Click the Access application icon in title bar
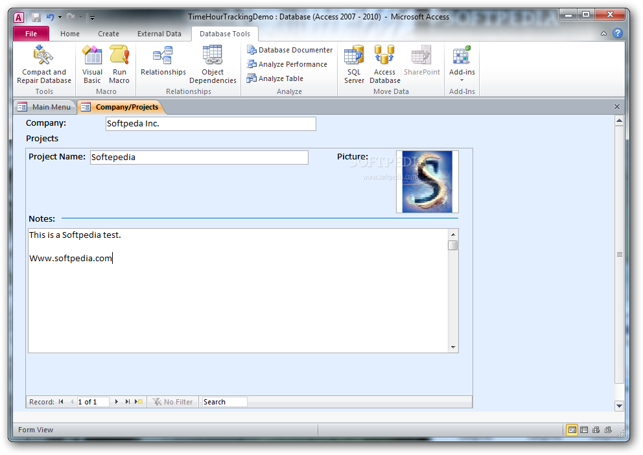This screenshot has height=455, width=643. [19, 17]
